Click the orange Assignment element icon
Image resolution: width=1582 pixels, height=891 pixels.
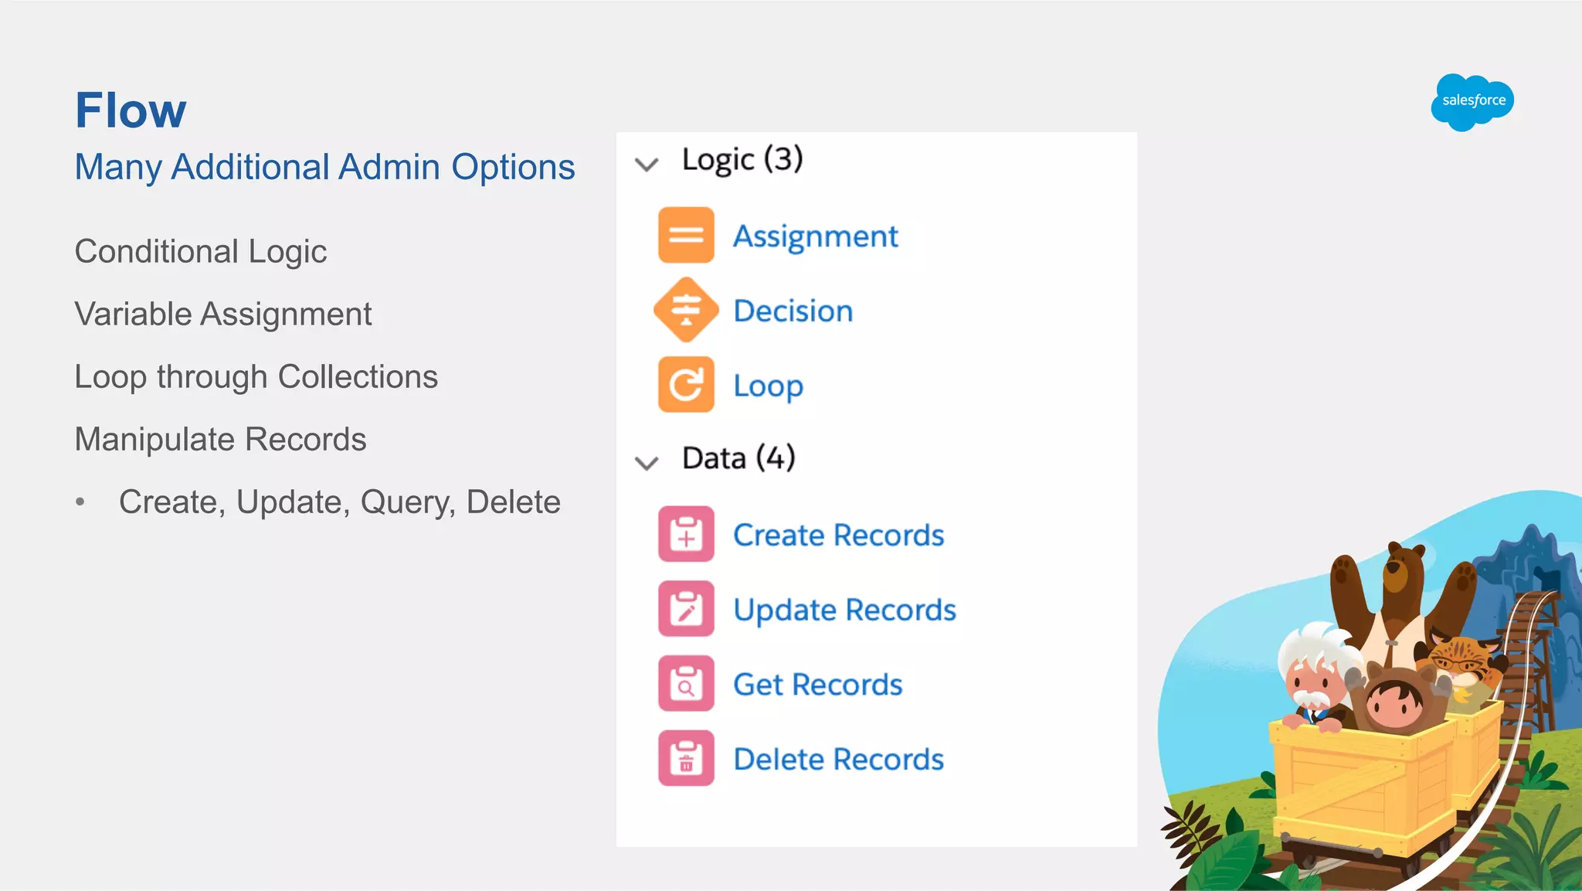click(686, 235)
